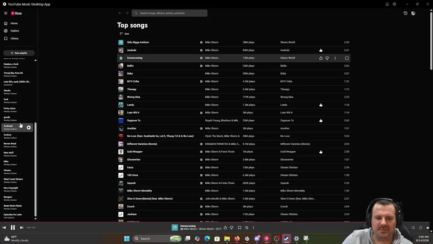Navigate forward with the forward arrow
The image size is (433, 244).
point(127,13)
